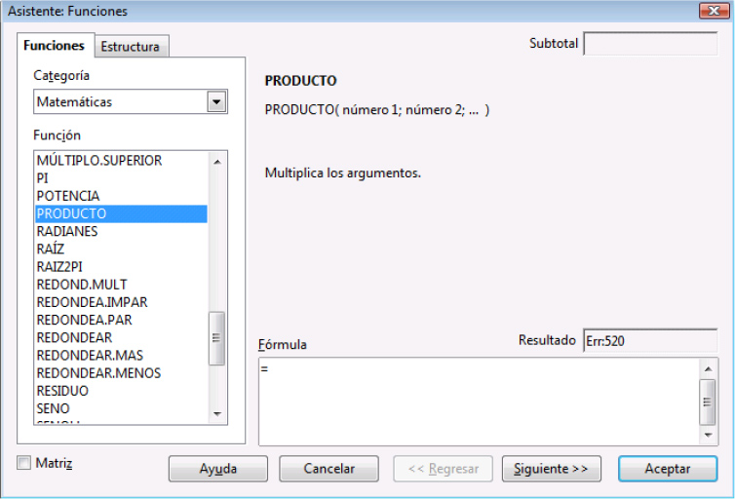This screenshot has height=499, width=735.
Task: Open Ayuda help button
Action: point(217,469)
